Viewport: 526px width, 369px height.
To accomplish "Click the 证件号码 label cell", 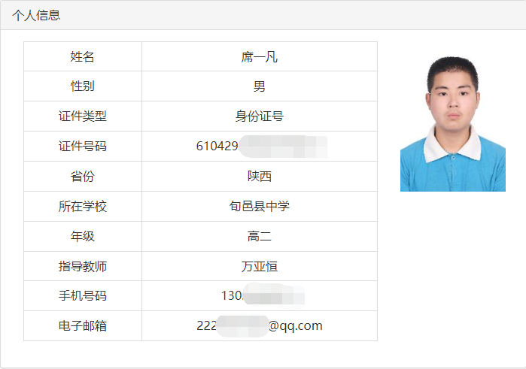I will [x=83, y=146].
